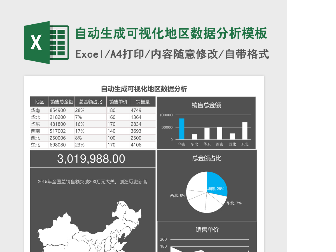Select the 西南 region cell

39,131
